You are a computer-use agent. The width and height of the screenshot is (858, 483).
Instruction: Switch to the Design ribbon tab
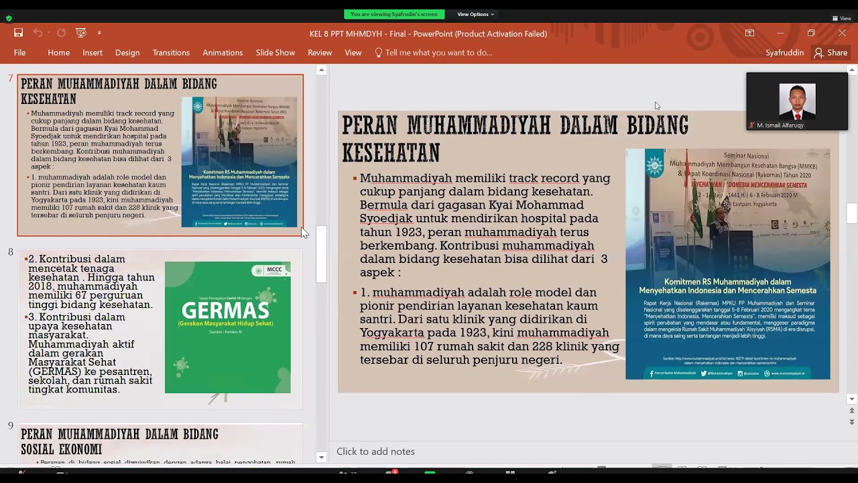click(x=127, y=52)
